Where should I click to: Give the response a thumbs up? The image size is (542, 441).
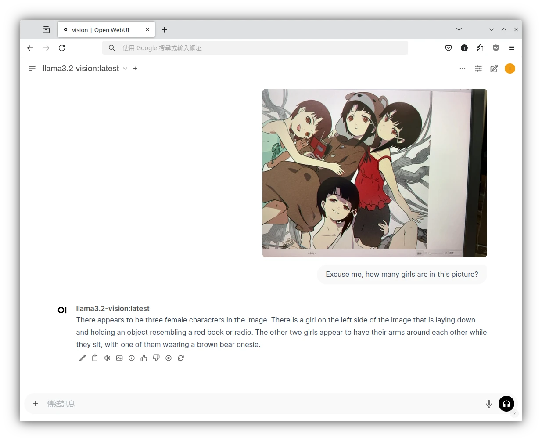[144, 358]
